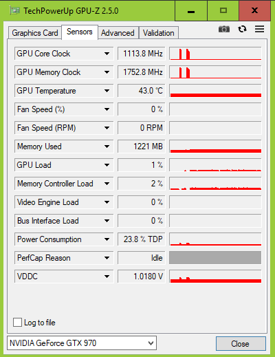Enable the Log to file checkbox
This screenshot has height=357, width=275.
[18, 322]
